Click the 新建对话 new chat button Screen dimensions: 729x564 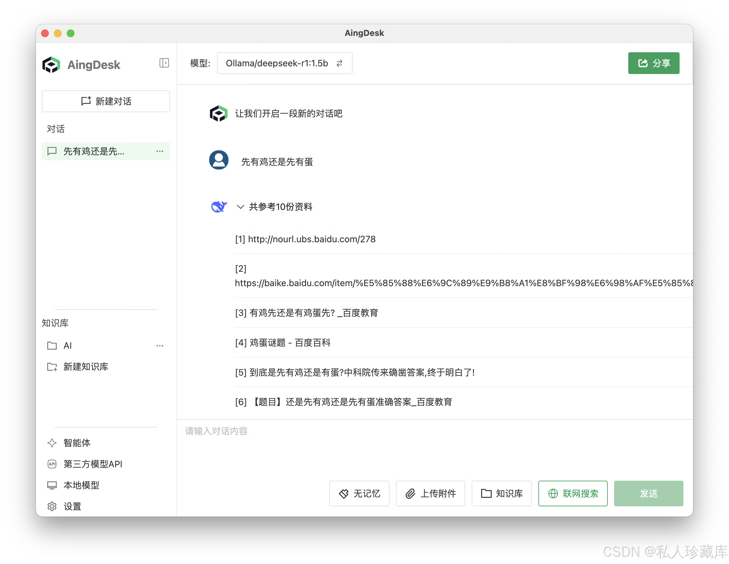point(106,101)
